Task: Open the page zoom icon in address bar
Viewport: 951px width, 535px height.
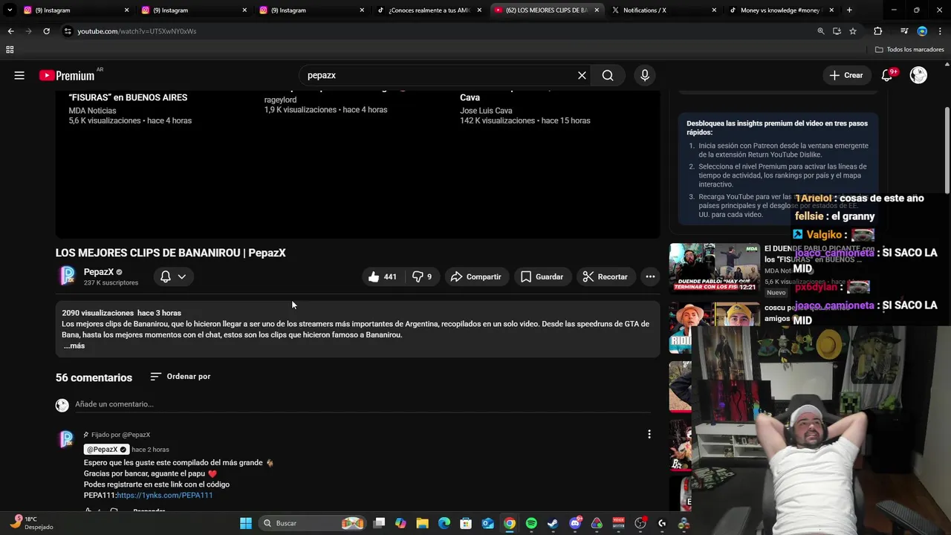Action: [820, 31]
